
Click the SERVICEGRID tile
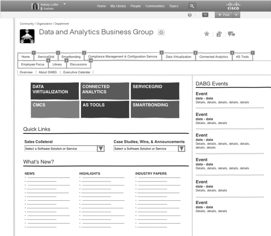155,91
